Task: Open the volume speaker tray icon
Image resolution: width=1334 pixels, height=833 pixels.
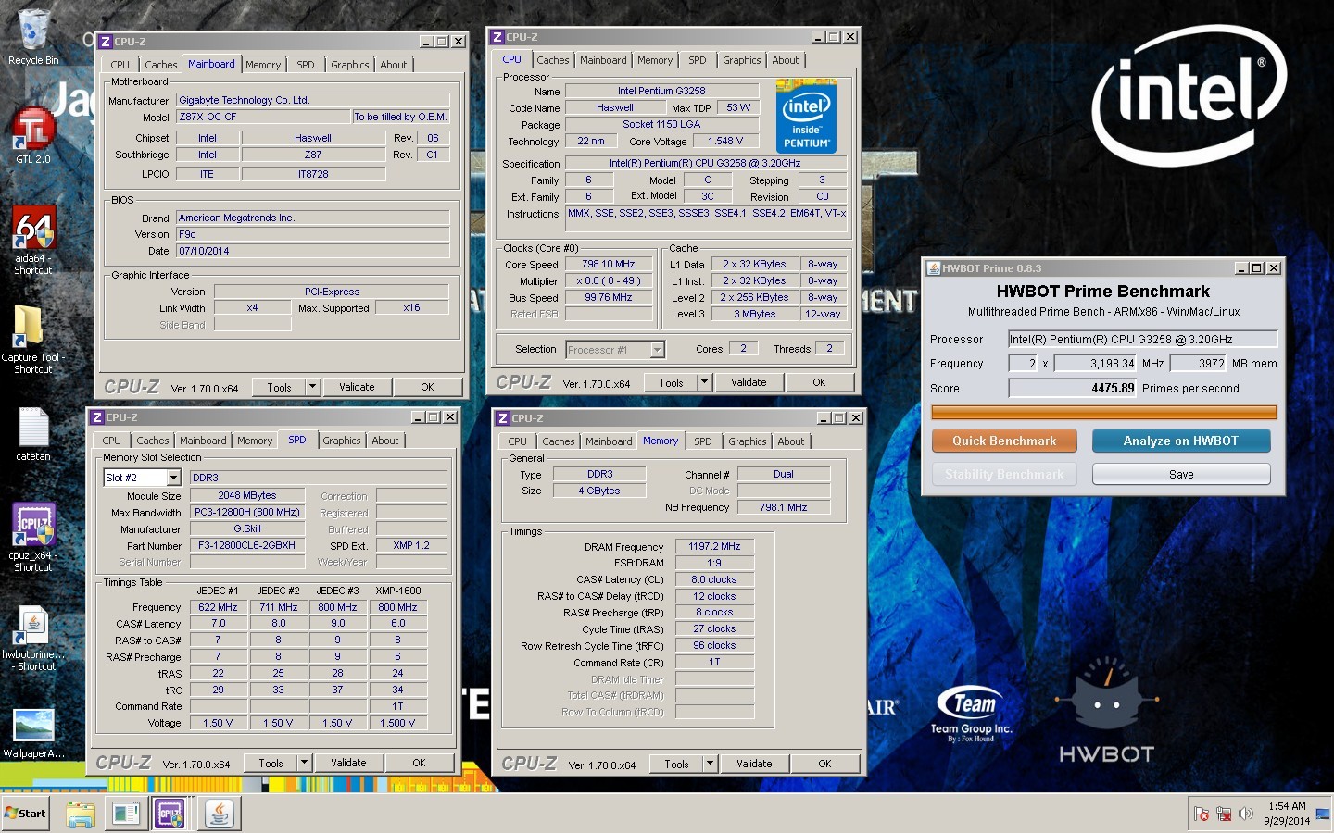Action: (x=1245, y=814)
